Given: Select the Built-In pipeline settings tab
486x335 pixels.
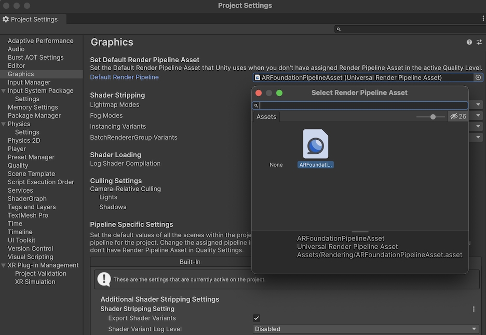Looking at the screenshot, I should pos(190,262).
